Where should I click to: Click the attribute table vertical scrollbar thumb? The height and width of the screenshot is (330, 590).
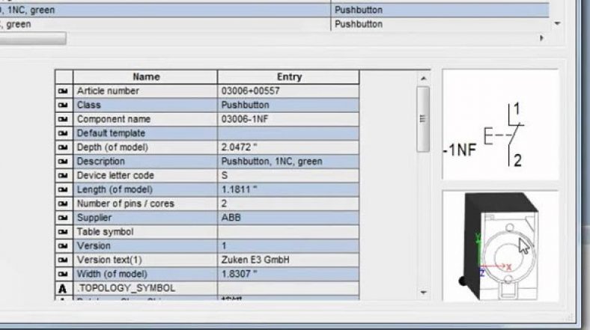tap(423, 119)
